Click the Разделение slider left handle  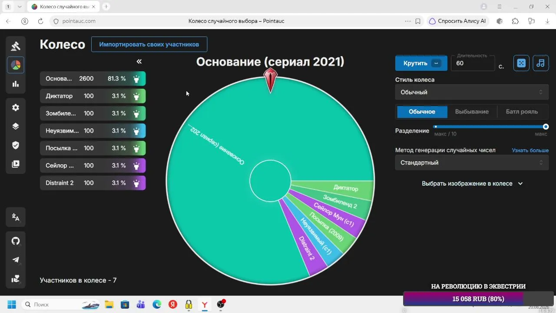click(435, 127)
